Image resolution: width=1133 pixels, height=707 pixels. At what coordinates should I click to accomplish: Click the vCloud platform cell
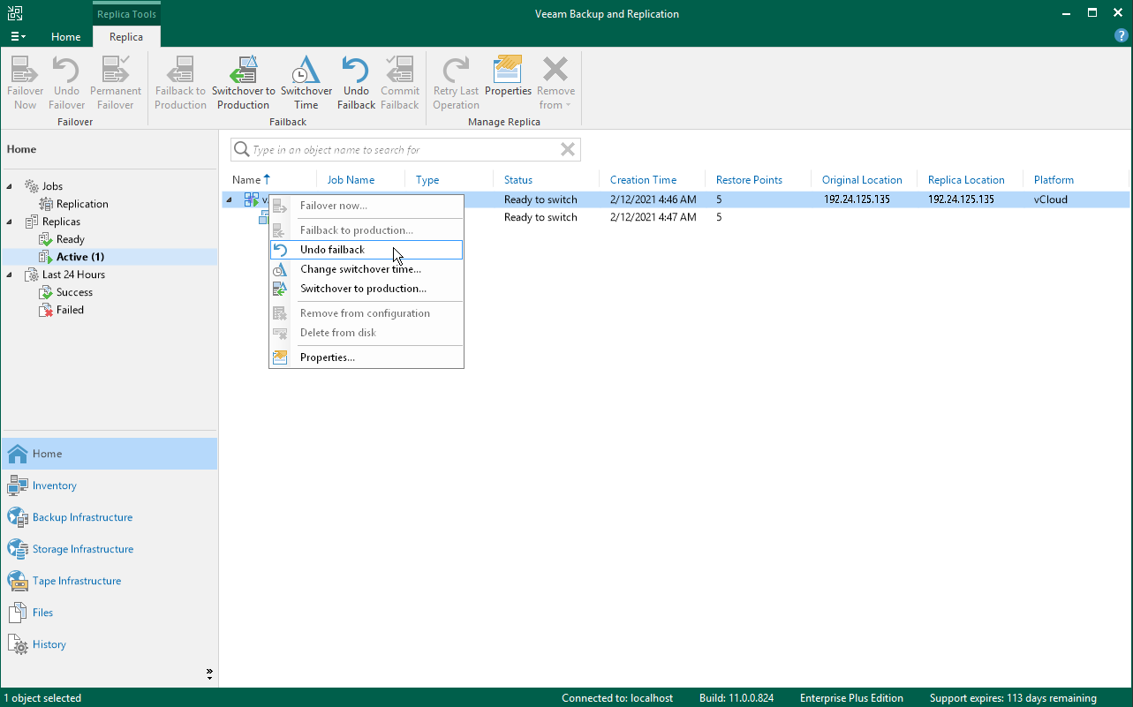(1051, 199)
